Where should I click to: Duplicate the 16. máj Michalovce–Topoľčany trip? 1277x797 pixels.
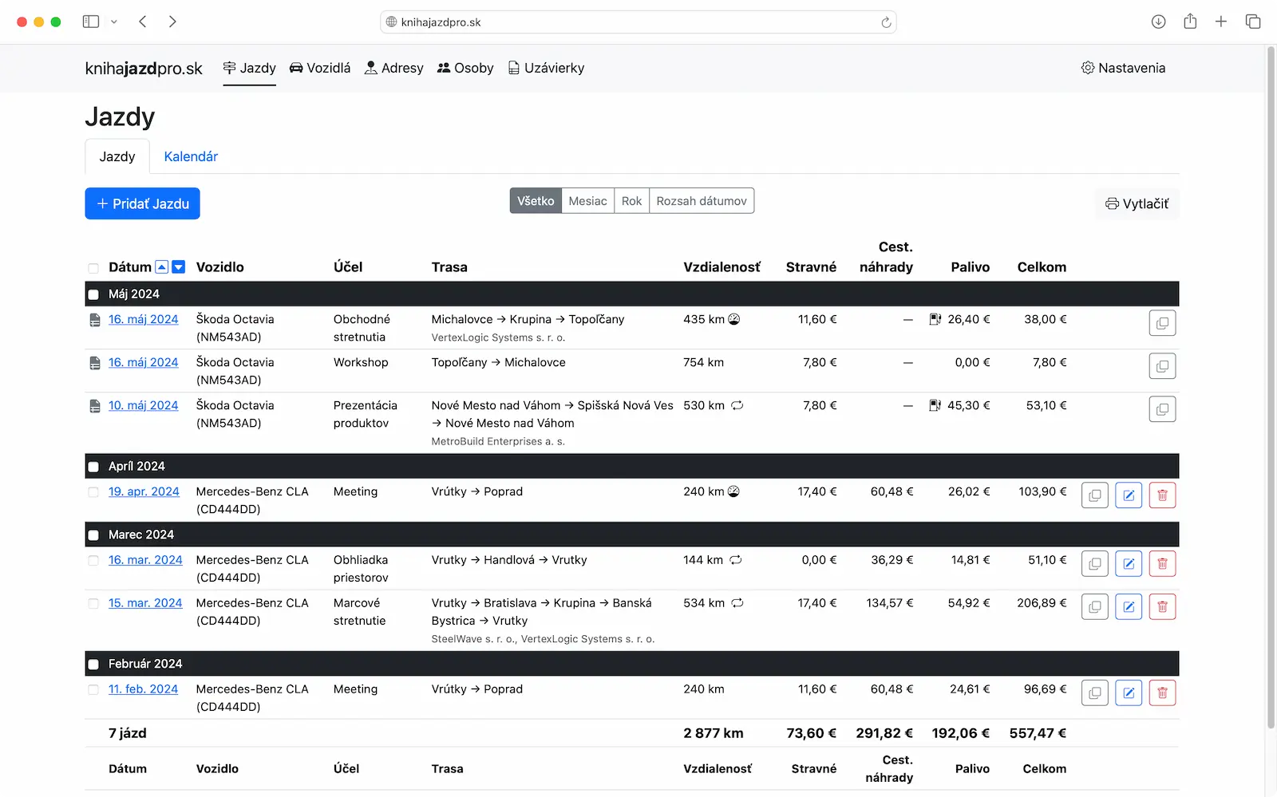(1162, 323)
